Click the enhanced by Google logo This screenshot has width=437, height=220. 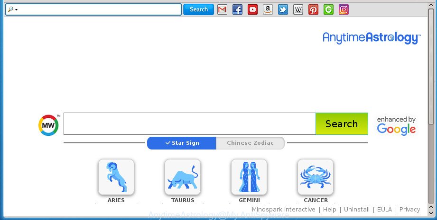pyautogui.click(x=396, y=126)
